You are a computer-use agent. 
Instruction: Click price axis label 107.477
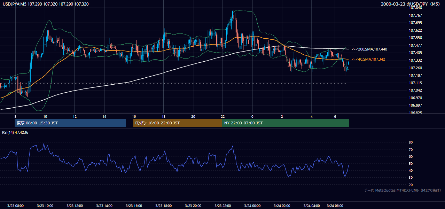[x=415, y=45]
